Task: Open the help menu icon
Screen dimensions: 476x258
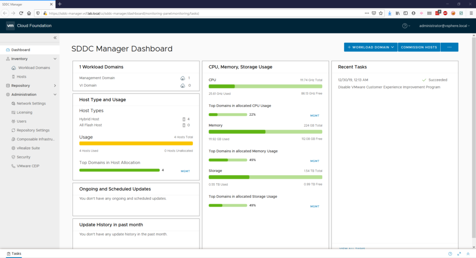Action: (406, 26)
